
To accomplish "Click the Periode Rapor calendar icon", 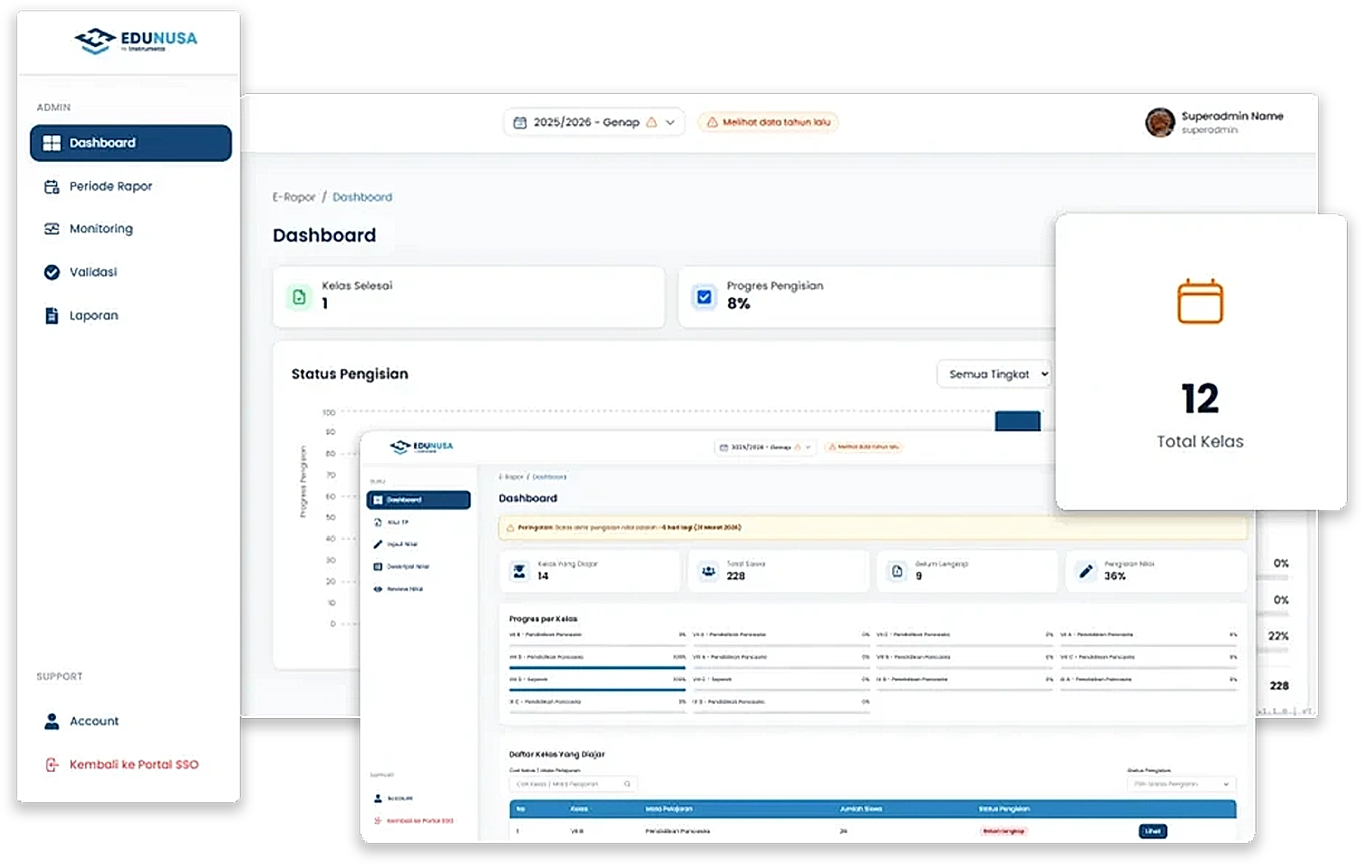I will (x=51, y=187).
